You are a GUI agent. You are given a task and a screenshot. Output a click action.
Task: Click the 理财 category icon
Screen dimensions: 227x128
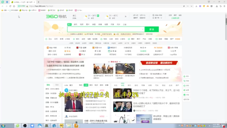point(129,39)
